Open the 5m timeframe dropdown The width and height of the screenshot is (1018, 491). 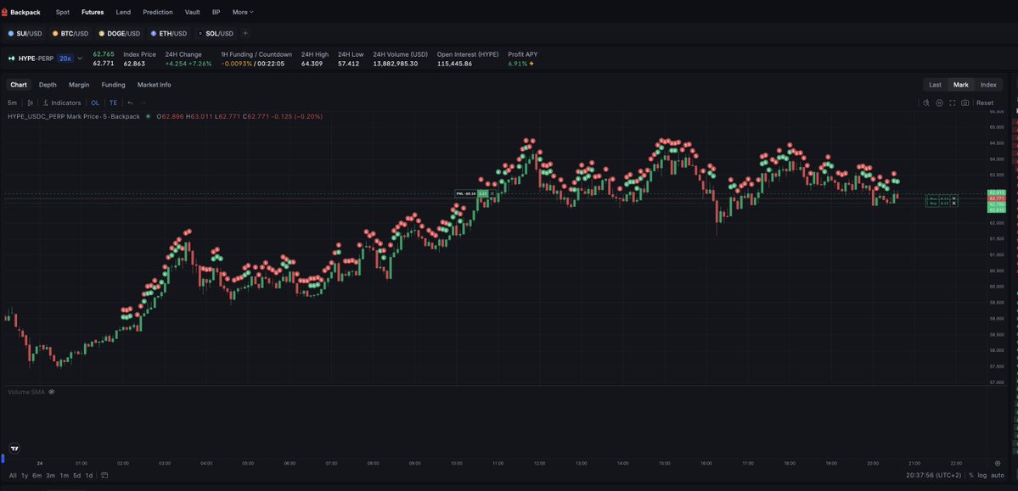(13, 103)
